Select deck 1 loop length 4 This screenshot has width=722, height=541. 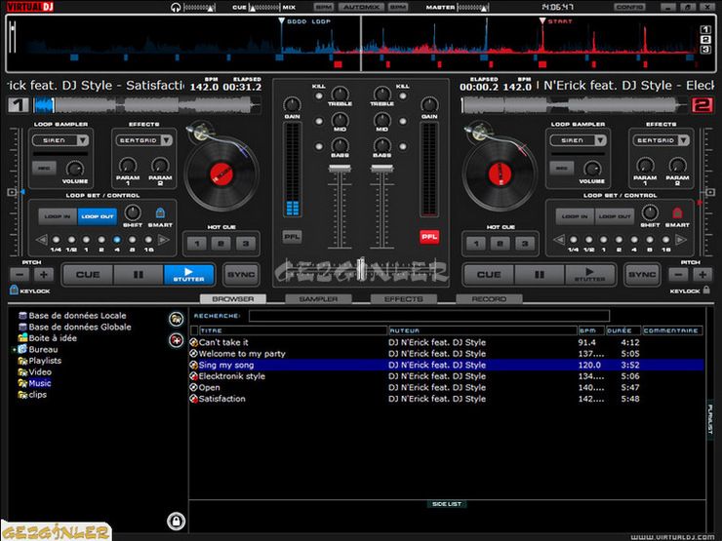tap(117, 240)
